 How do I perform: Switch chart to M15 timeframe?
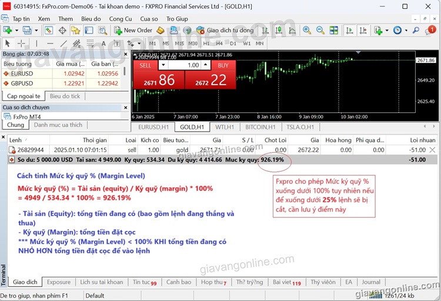coord(178,43)
